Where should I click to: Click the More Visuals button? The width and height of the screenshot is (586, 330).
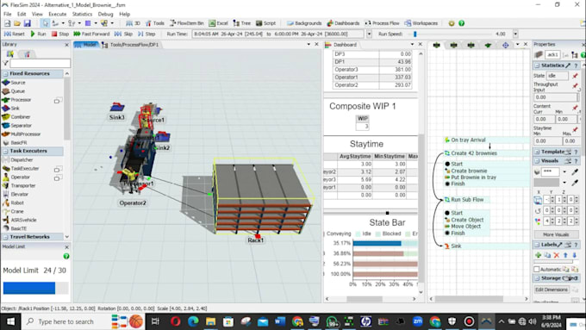pyautogui.click(x=556, y=234)
